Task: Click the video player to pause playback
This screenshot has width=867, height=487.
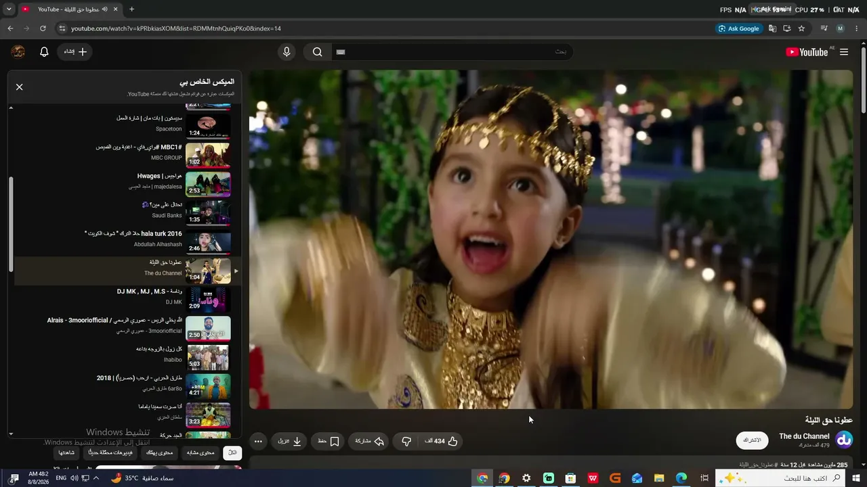Action: coord(551,239)
